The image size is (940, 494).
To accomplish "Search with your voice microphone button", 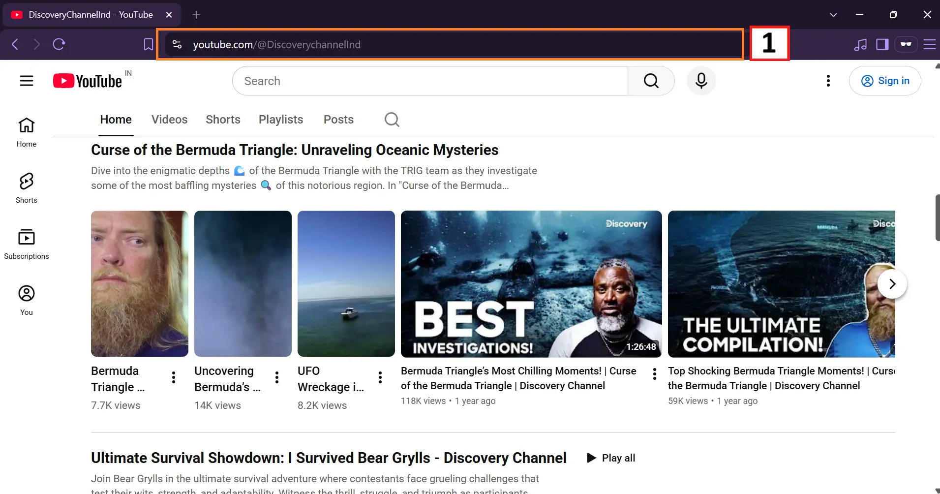I will click(701, 81).
